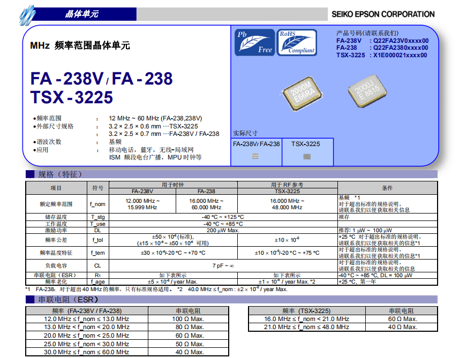Click the 用于 RF 参考 column header
459x358 pixels.
[287, 185]
